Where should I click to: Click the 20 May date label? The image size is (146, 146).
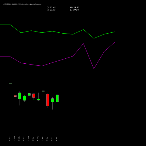point(19,139)
